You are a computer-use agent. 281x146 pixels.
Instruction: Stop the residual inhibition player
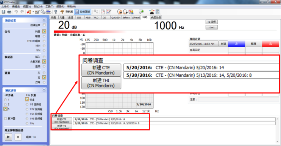click(18, 137)
